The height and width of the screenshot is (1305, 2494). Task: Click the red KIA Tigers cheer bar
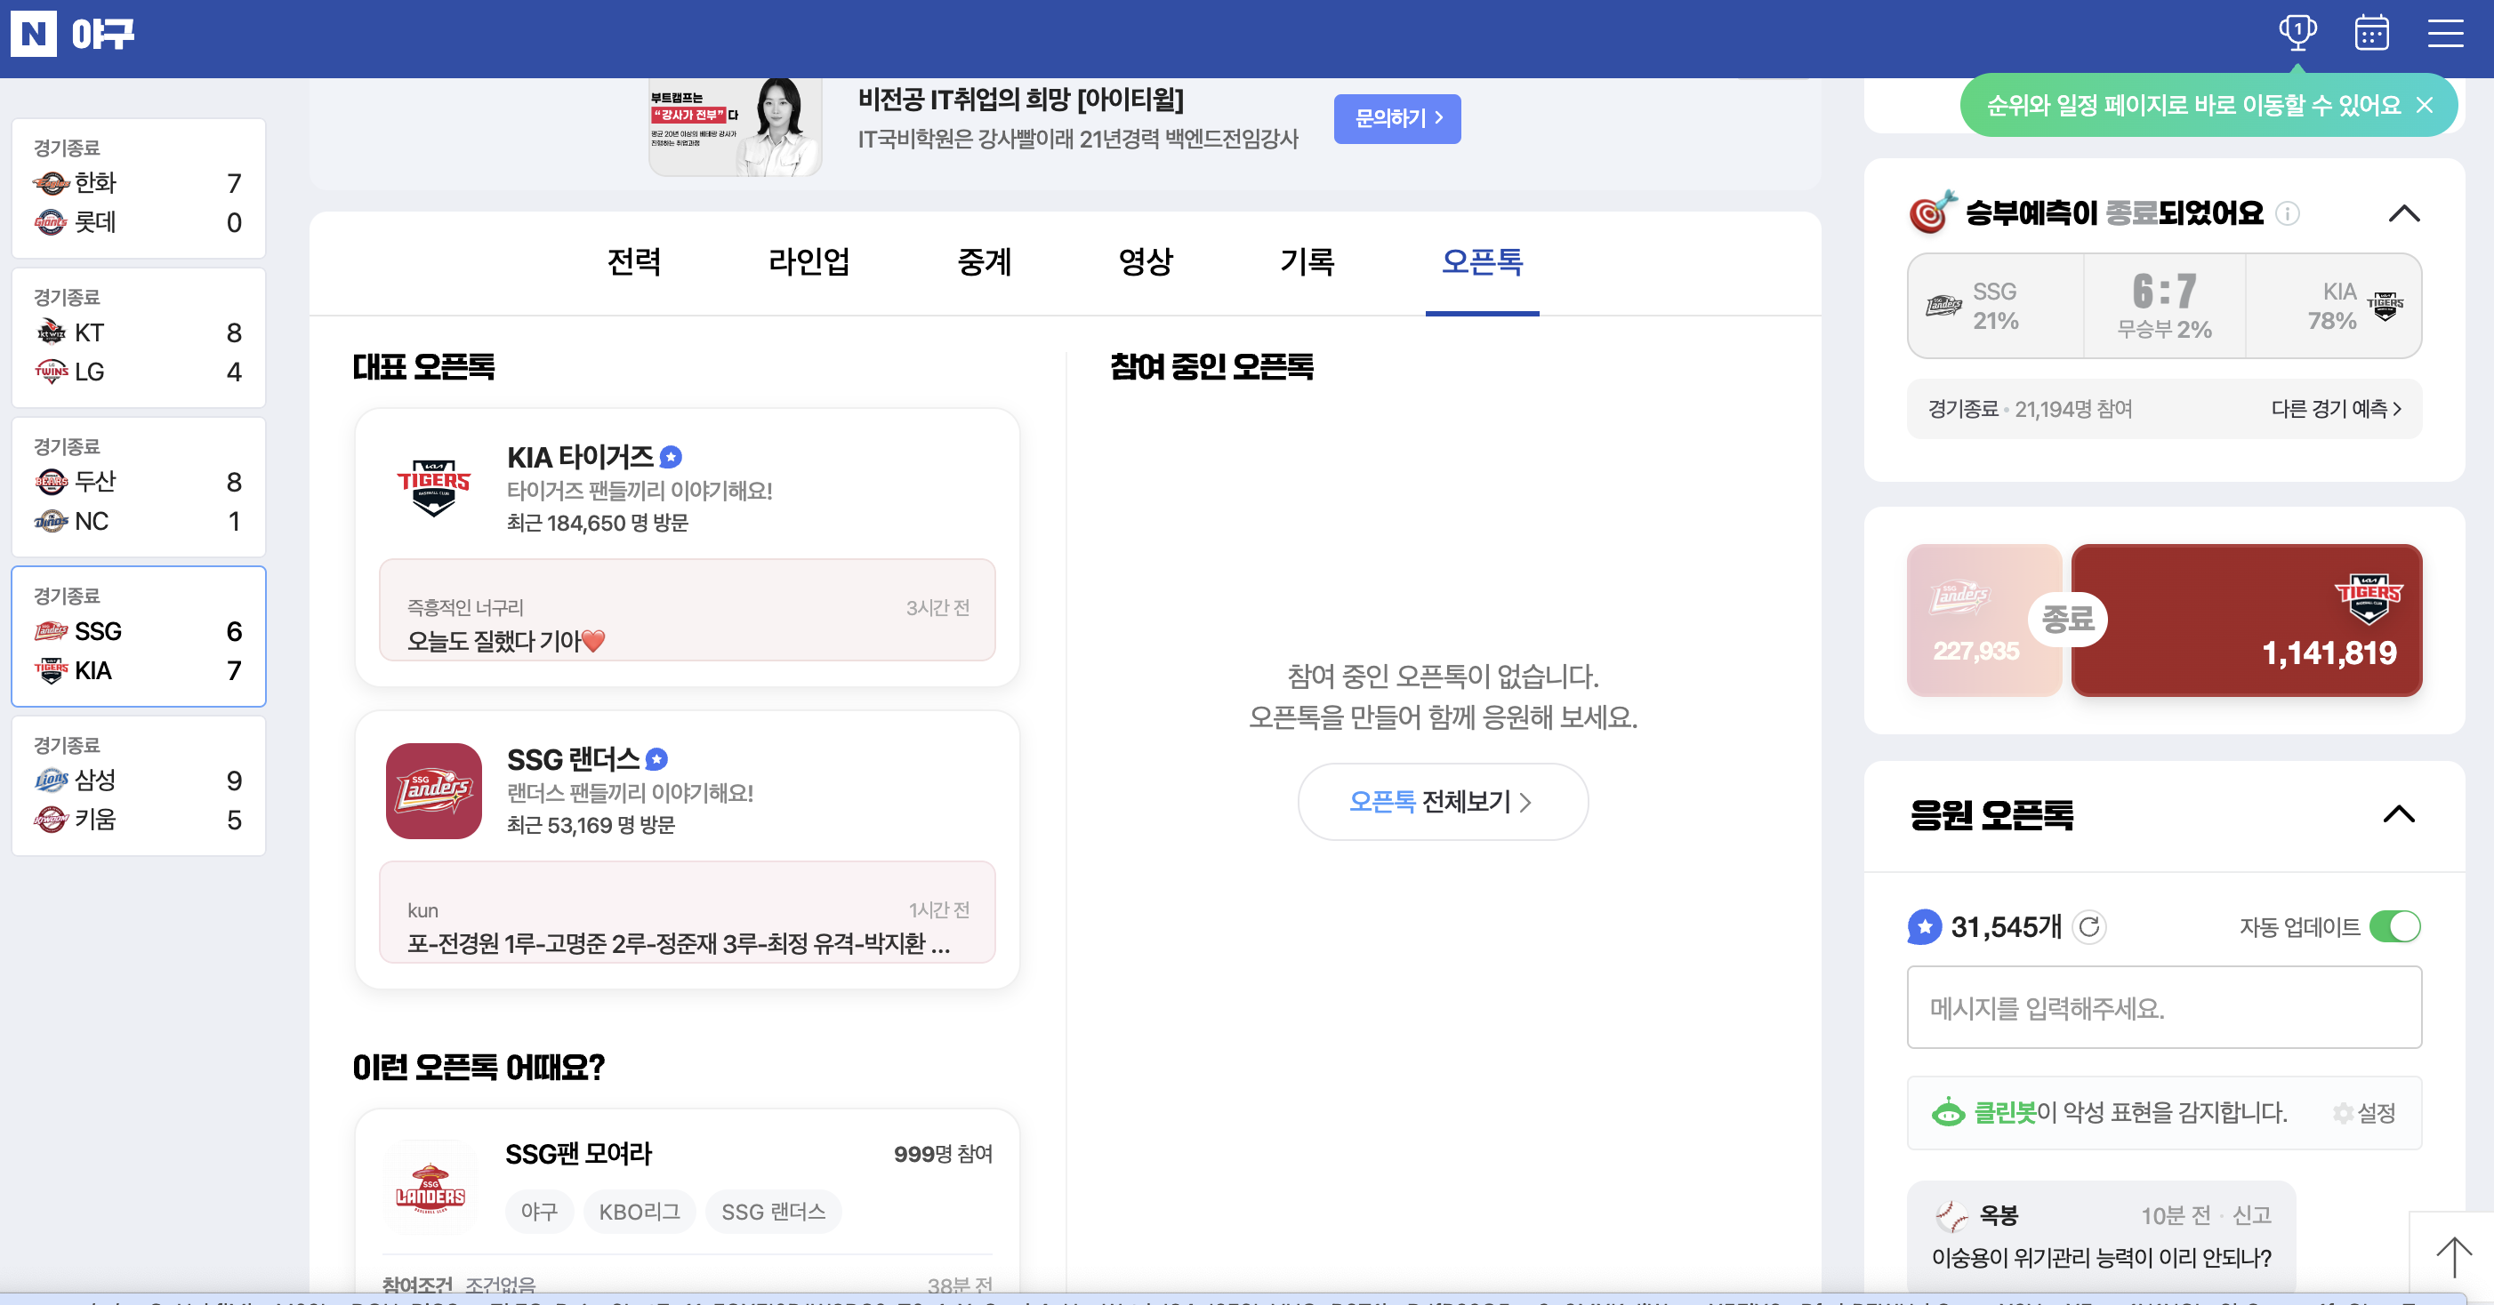[2246, 620]
